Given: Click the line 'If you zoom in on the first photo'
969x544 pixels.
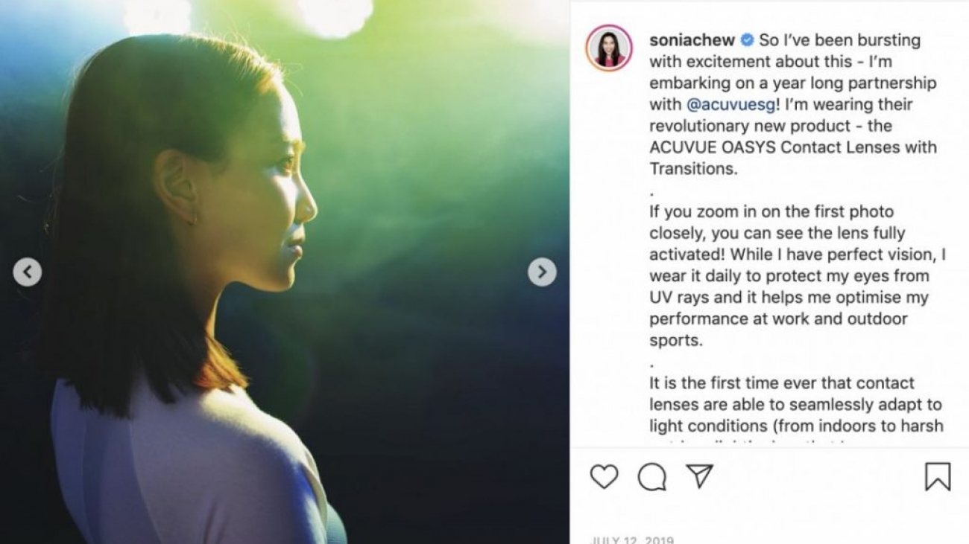Looking at the screenshot, I should pos(771,212).
